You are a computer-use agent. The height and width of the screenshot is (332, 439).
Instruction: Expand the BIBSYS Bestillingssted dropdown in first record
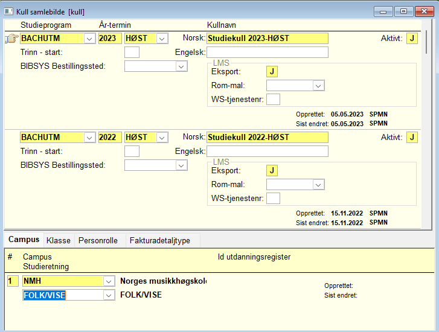coord(181,66)
